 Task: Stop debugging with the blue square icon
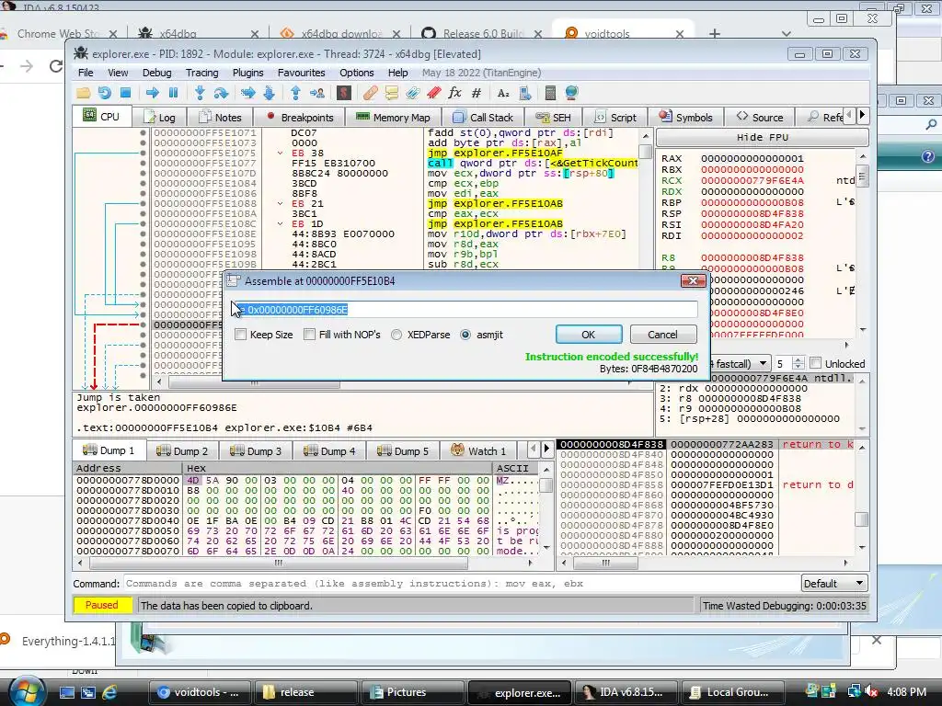click(125, 93)
